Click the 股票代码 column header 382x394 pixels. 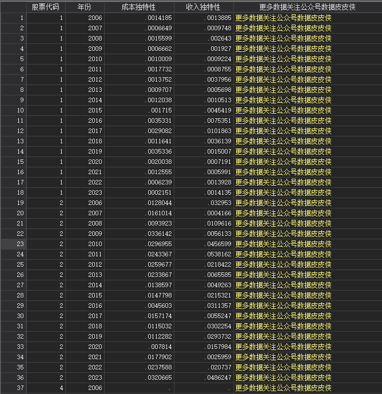click(45, 7)
